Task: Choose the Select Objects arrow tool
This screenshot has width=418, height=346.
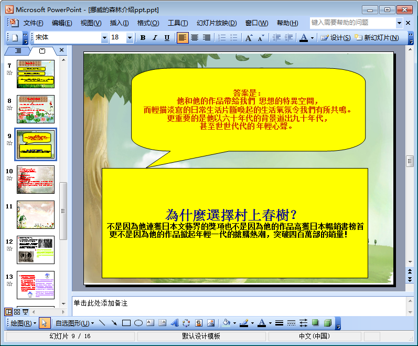Action: pos(44,323)
